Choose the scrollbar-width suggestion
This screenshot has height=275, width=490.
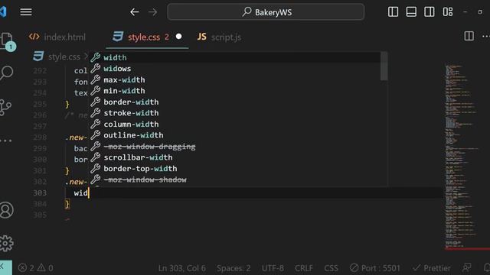click(235, 157)
